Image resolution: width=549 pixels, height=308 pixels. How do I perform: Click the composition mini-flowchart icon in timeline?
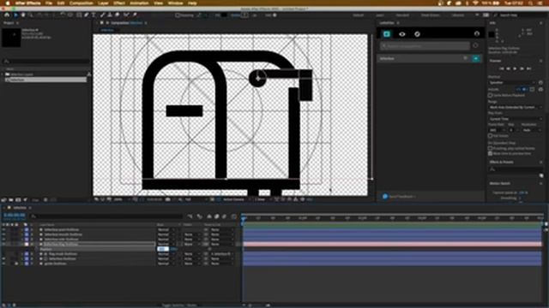190,216
